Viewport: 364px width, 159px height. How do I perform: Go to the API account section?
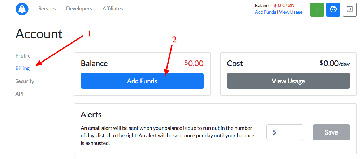click(19, 94)
